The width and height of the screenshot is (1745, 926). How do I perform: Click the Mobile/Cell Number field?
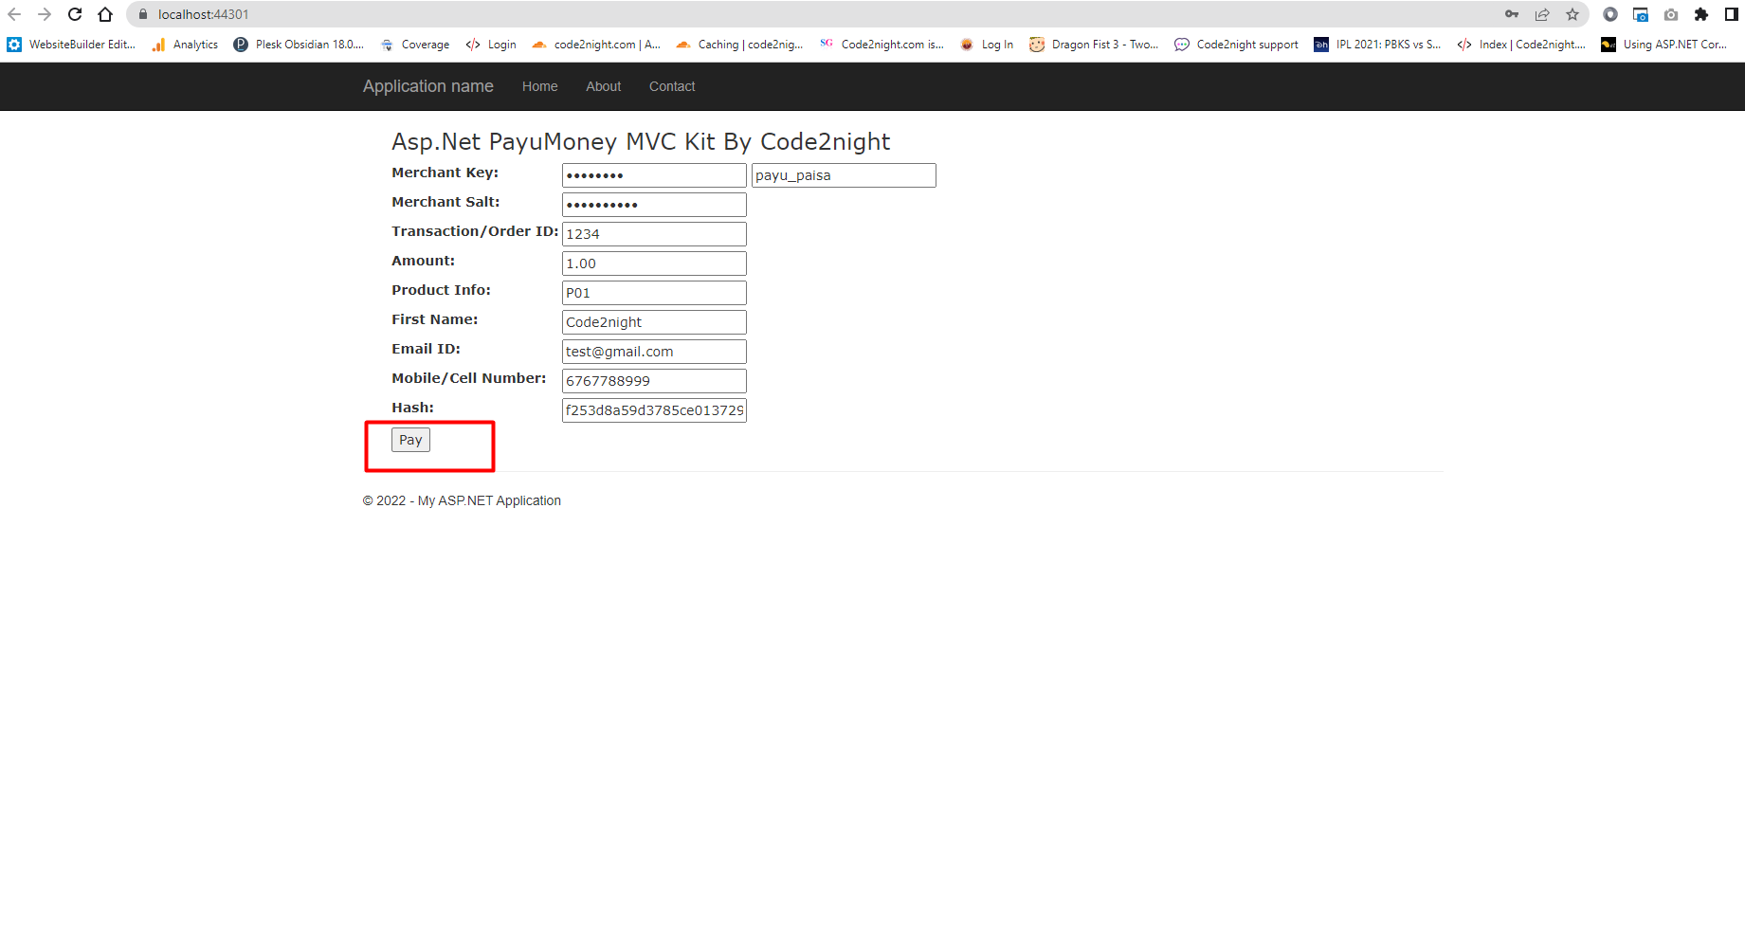coord(654,381)
